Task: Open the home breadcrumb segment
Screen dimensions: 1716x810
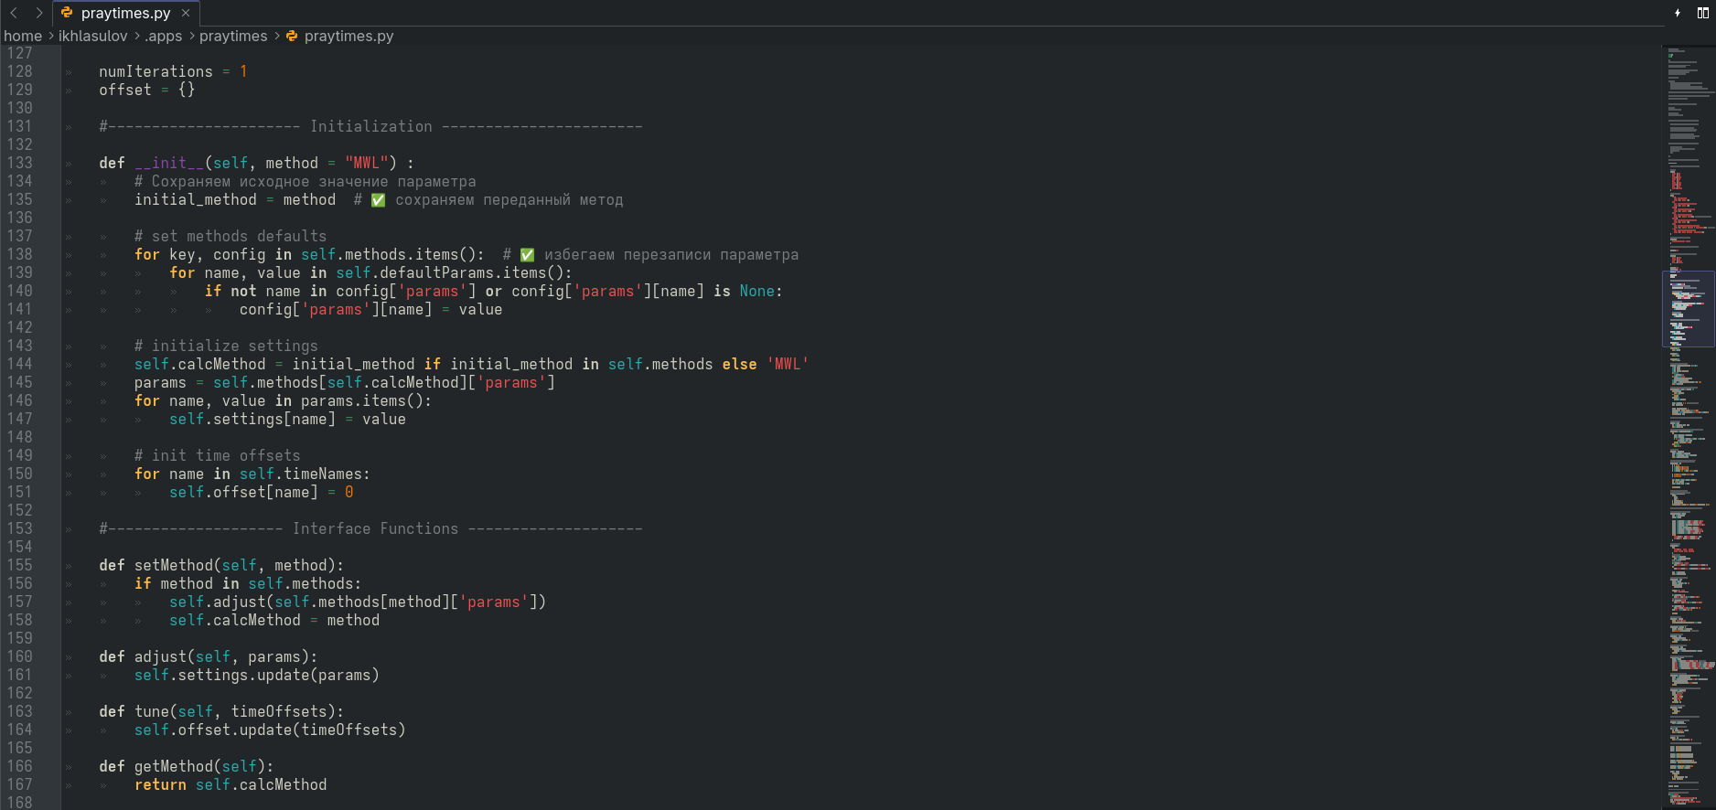Action: click(23, 36)
